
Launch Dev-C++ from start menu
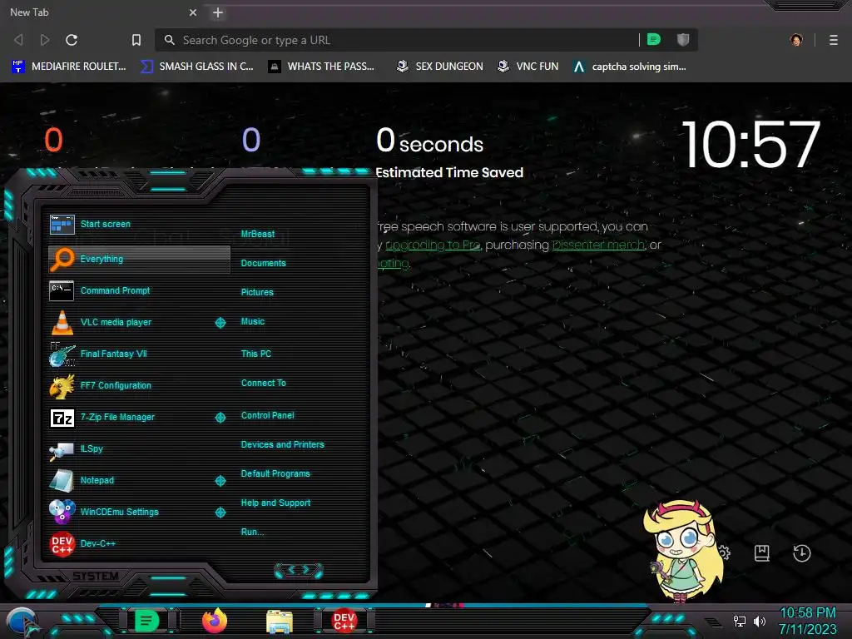tap(139, 543)
